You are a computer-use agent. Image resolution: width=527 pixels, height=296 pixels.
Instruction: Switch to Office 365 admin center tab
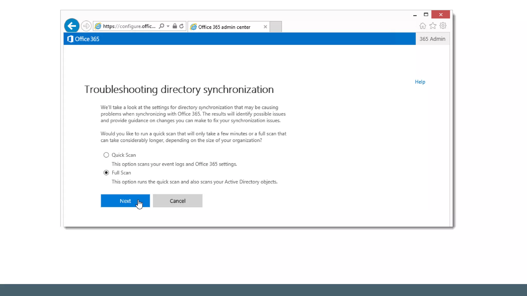224,27
